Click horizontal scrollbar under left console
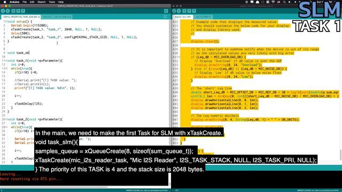Screen dimensions: 342x192 (54, 187)
